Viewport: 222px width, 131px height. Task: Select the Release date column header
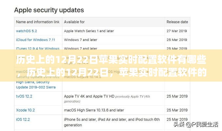pos(177,22)
